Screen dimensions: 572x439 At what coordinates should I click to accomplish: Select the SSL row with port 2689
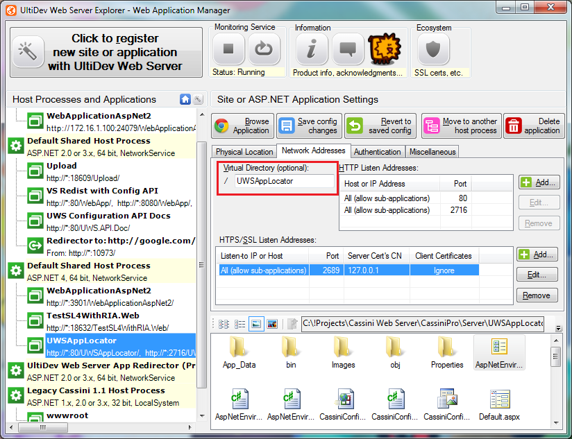[349, 270]
